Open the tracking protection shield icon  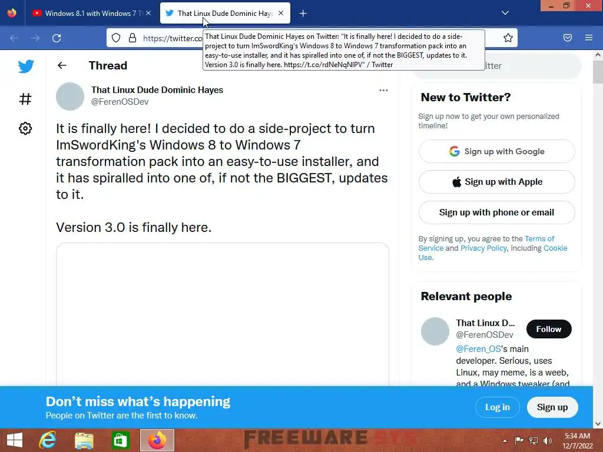[x=116, y=38]
